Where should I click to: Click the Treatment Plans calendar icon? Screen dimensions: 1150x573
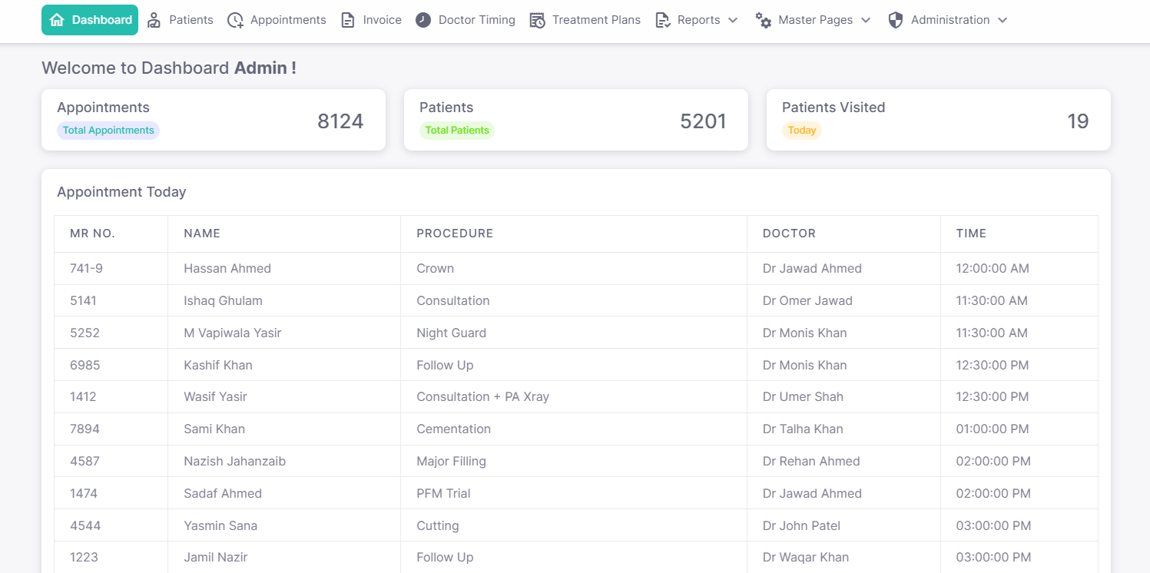537,20
